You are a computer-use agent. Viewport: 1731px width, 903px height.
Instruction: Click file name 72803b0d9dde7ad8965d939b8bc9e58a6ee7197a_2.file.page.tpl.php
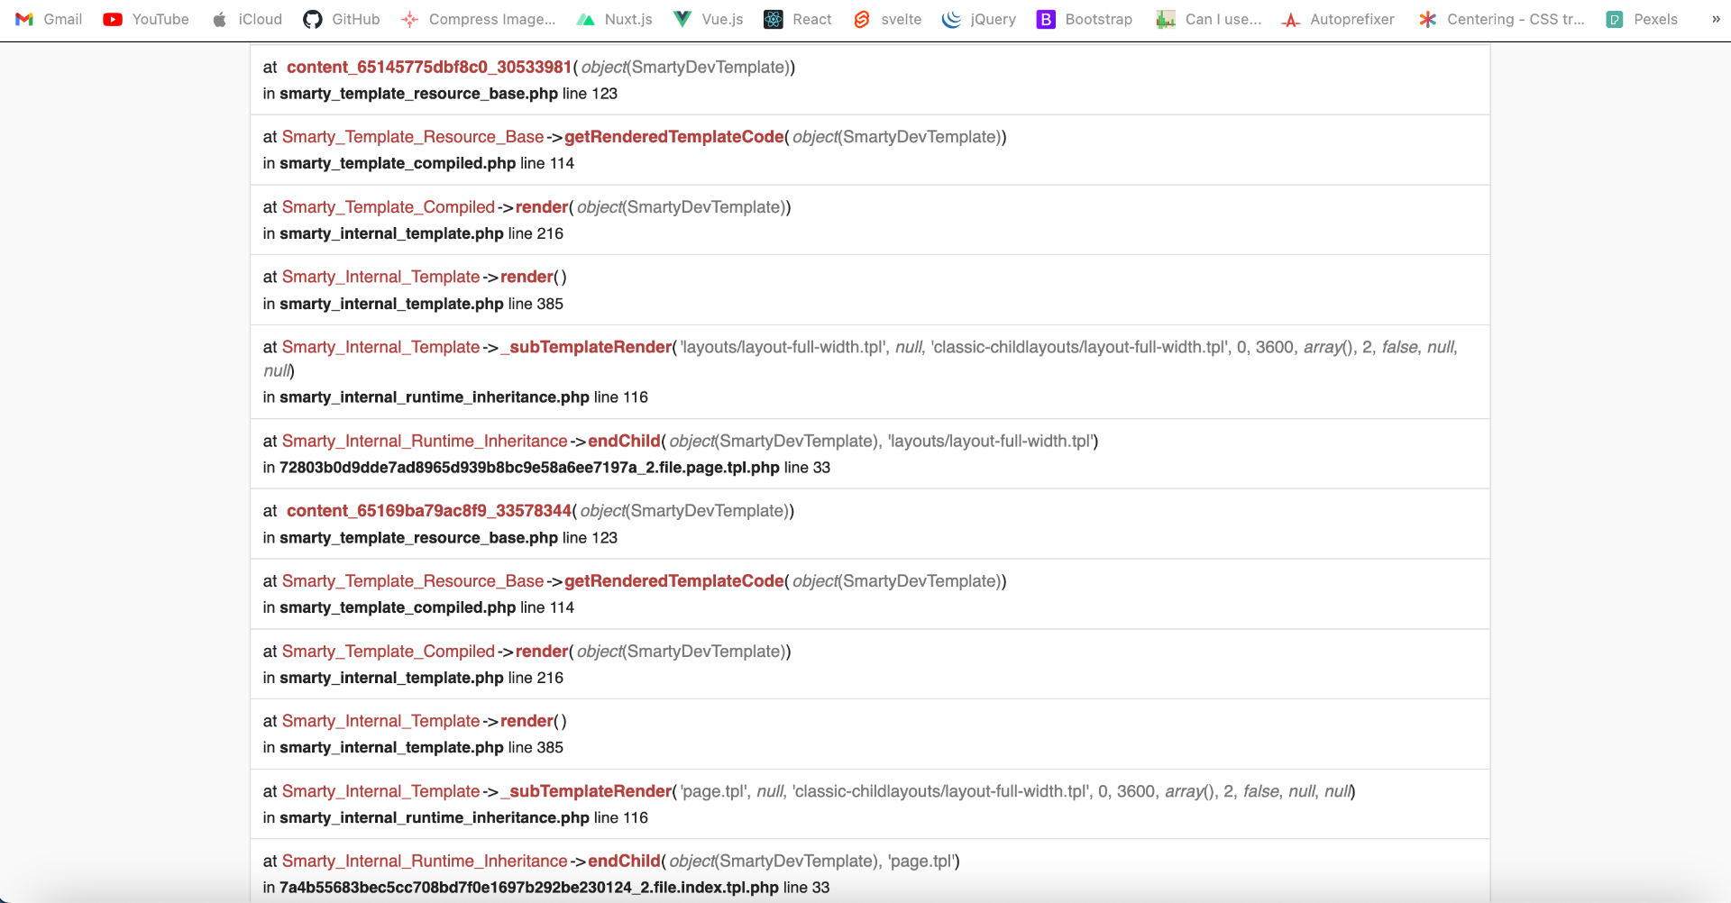(x=529, y=468)
